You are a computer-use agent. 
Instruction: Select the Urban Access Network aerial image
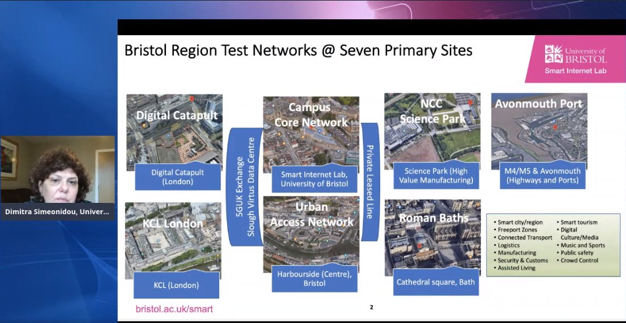click(311, 235)
